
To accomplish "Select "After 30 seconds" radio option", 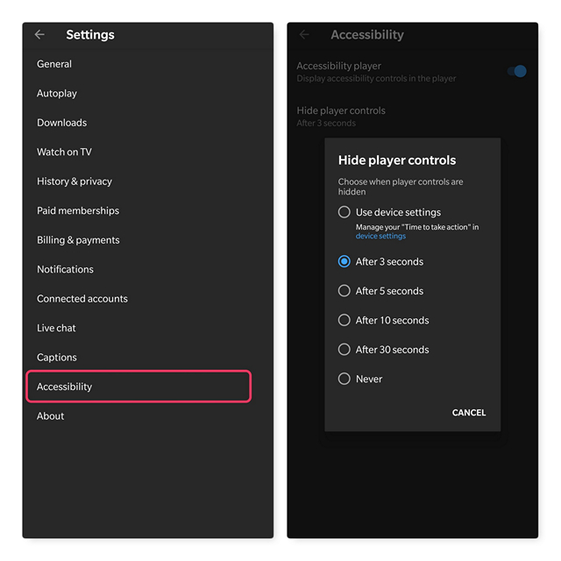I will click(344, 350).
